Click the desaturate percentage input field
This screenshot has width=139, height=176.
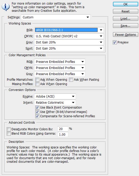coord(63,129)
